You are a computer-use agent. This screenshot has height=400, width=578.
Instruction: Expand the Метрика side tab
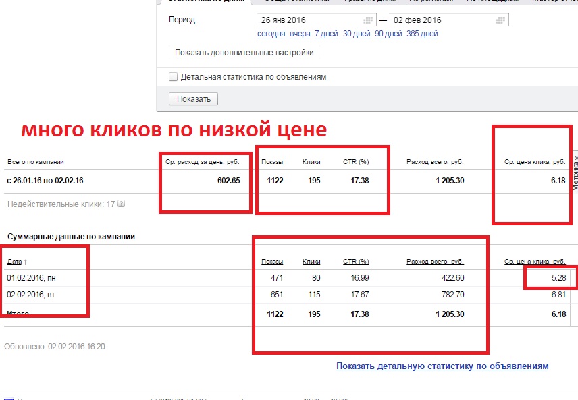tap(575, 173)
